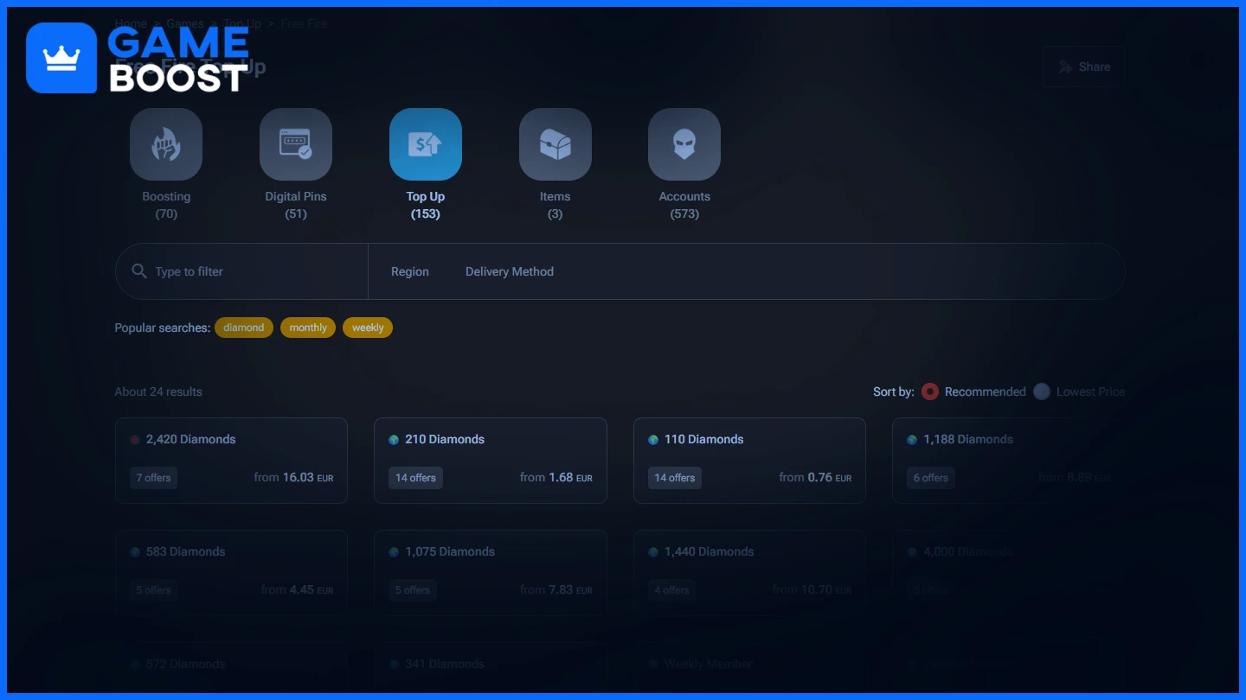Click the price from 0.76 EUR
This screenshot has height=700, width=1246.
(815, 477)
